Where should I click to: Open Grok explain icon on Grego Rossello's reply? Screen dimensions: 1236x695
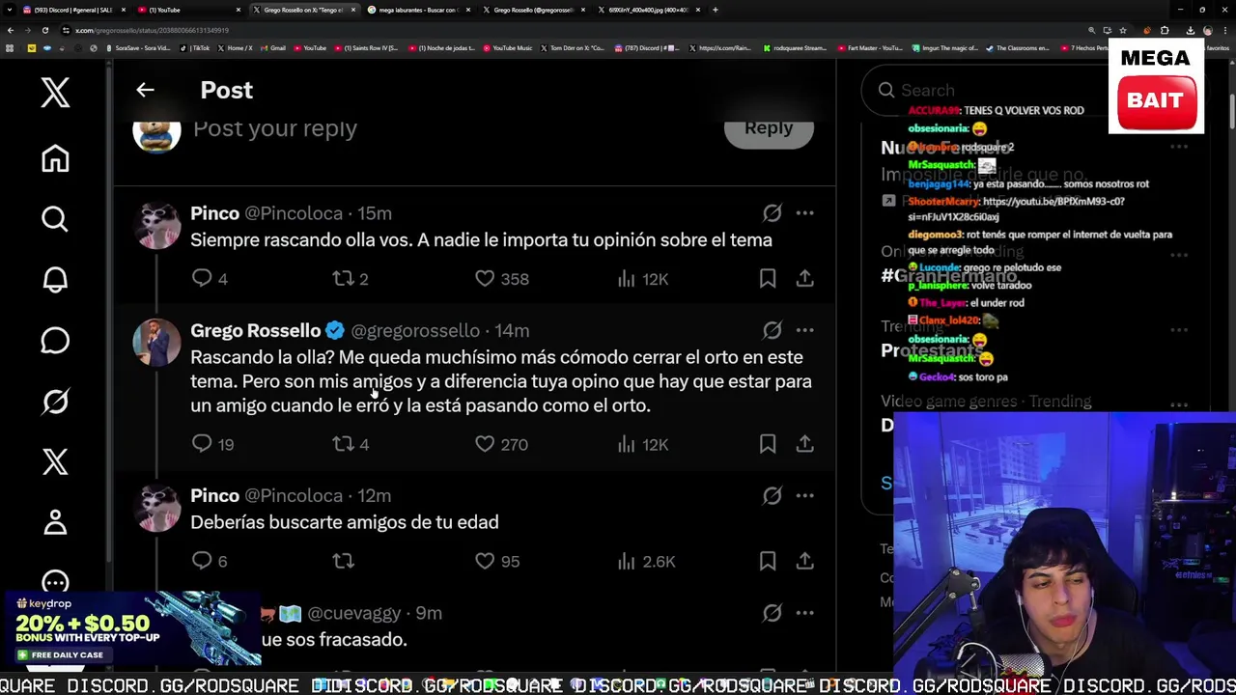tap(772, 330)
